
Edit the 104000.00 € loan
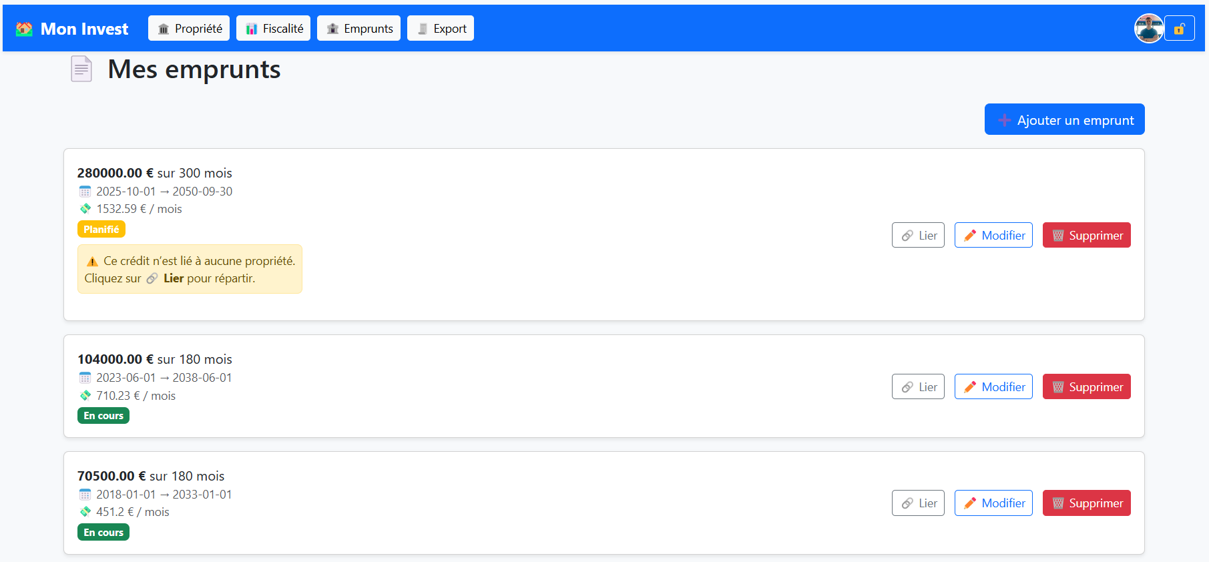pyautogui.click(x=993, y=387)
